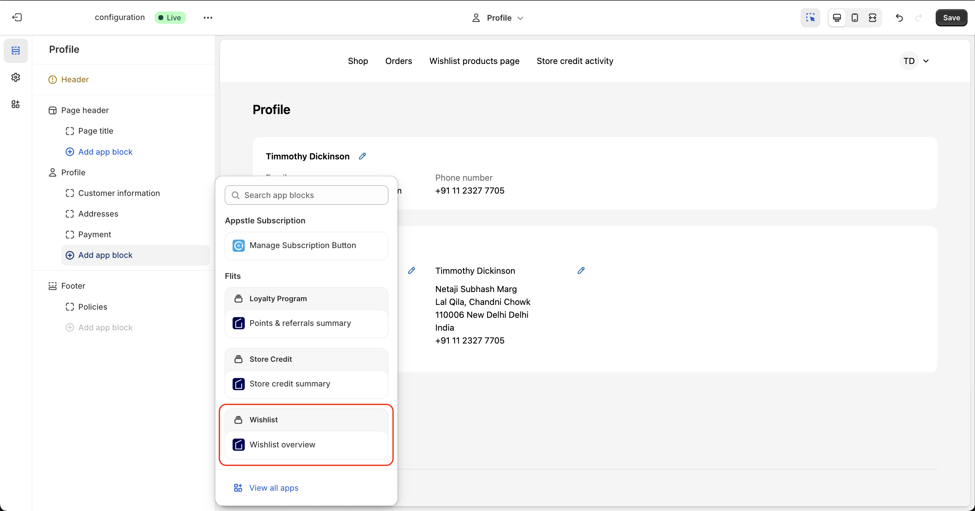This screenshot has width=975, height=511.
Task: Switch to mobile preview view
Action: click(x=854, y=17)
